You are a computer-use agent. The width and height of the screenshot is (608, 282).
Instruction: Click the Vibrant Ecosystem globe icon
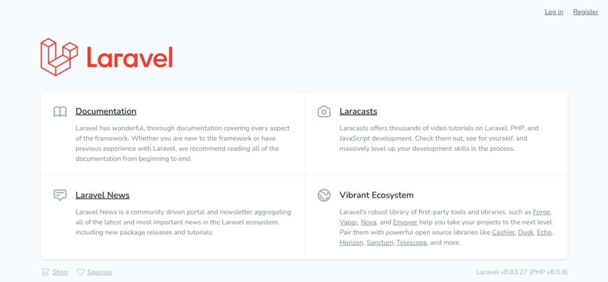pos(324,195)
